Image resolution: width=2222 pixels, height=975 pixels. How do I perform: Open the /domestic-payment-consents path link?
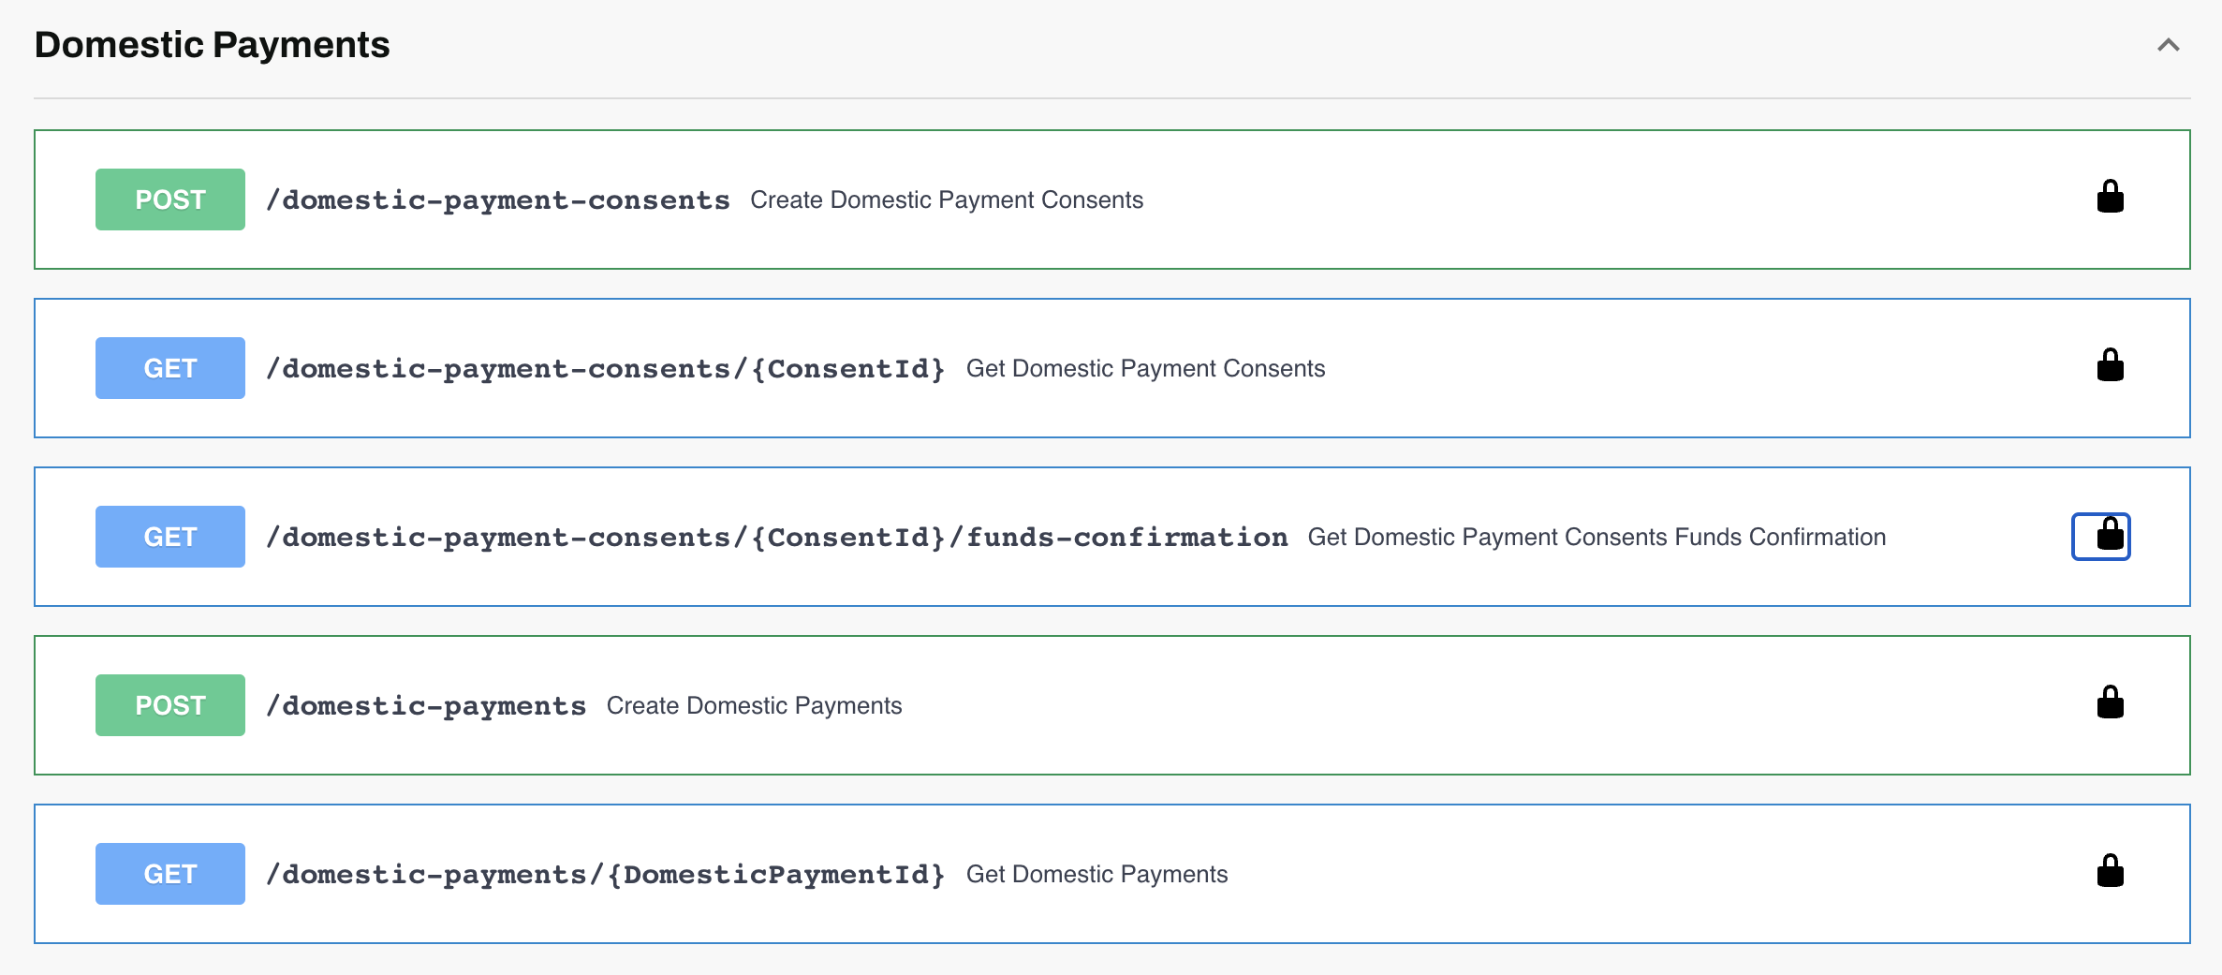(497, 200)
